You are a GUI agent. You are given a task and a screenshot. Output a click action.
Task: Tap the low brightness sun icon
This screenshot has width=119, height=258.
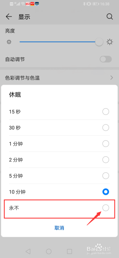click(x=9, y=42)
